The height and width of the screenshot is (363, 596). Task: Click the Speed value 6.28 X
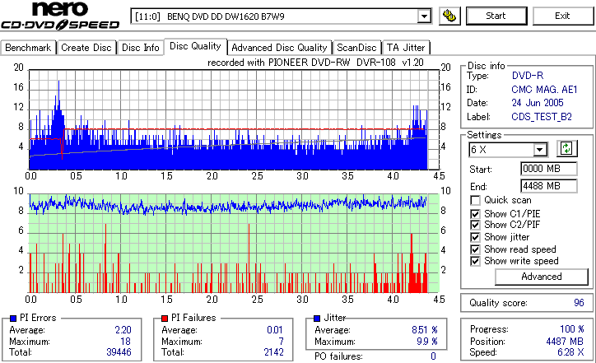pyautogui.click(x=571, y=352)
